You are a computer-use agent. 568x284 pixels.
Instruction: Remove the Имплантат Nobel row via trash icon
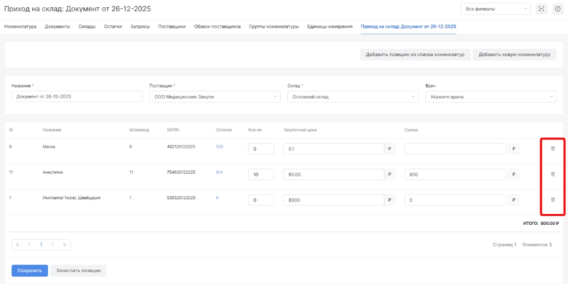[552, 200]
